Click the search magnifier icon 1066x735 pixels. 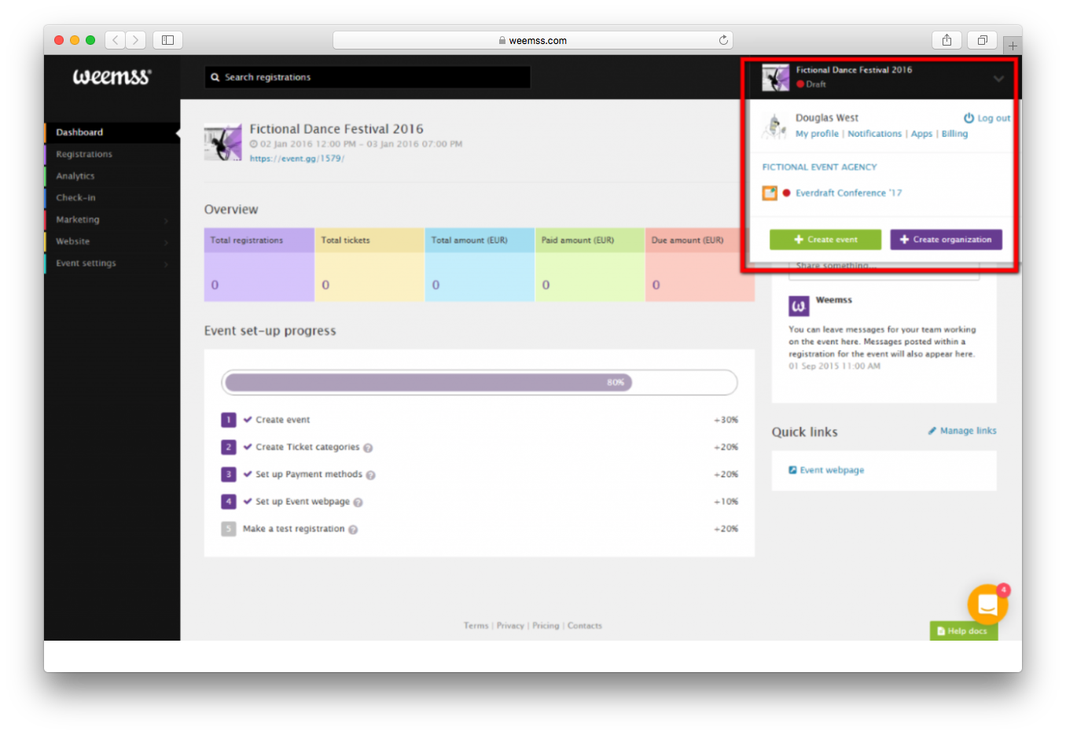(215, 77)
